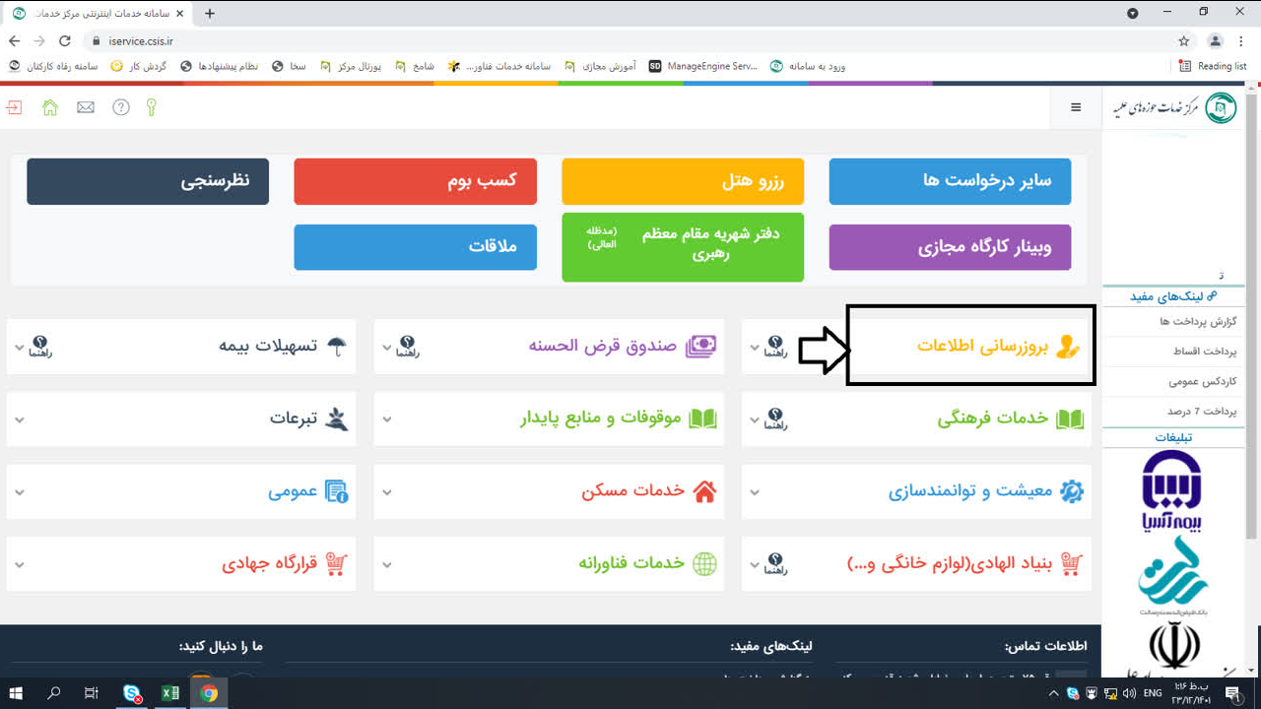Open the hamburger menu at top right
Image resolution: width=1261 pixels, height=709 pixels.
point(1074,107)
